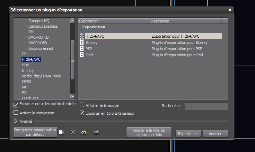This screenshot has height=152, width=255.
Task: Click the film icon beside H.264/AVC exporter
Action: pos(82,36)
